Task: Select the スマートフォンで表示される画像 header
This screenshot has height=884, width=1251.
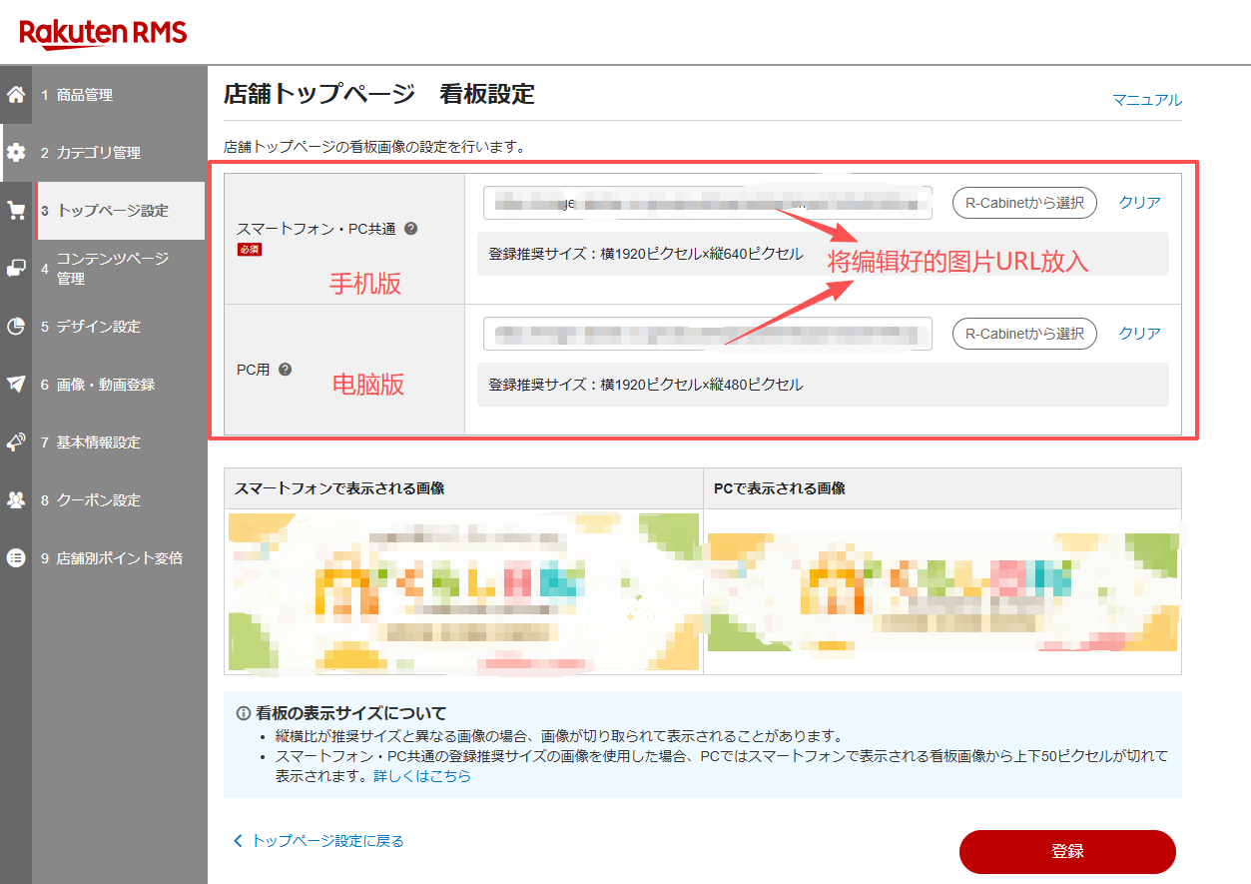Action: click(339, 488)
